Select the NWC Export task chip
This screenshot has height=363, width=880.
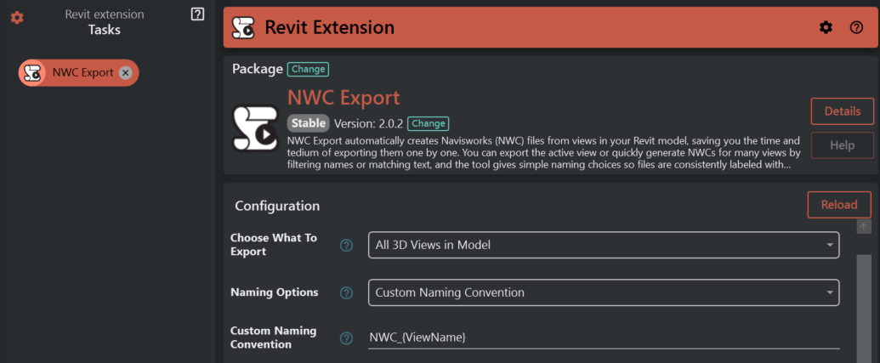pyautogui.click(x=78, y=72)
